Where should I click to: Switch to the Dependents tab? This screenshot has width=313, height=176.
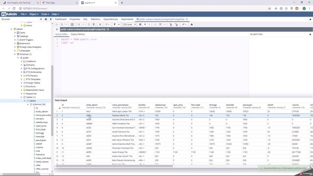click(x=127, y=20)
